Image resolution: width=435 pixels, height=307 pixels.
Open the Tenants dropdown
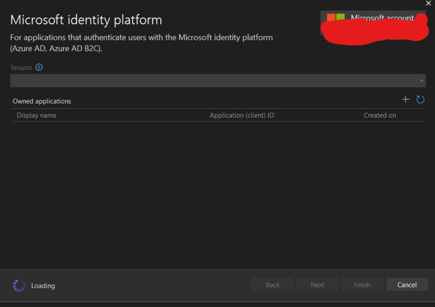(218, 81)
